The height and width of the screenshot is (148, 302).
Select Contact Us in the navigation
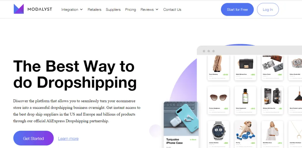(x=172, y=10)
